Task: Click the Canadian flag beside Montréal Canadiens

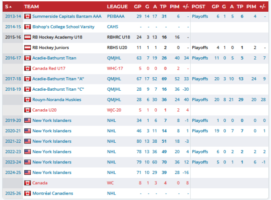Action: tap(27, 193)
